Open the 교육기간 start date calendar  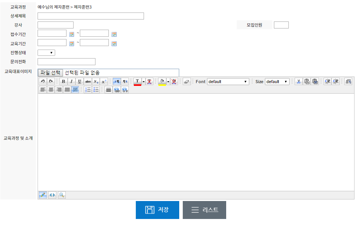(x=72, y=44)
